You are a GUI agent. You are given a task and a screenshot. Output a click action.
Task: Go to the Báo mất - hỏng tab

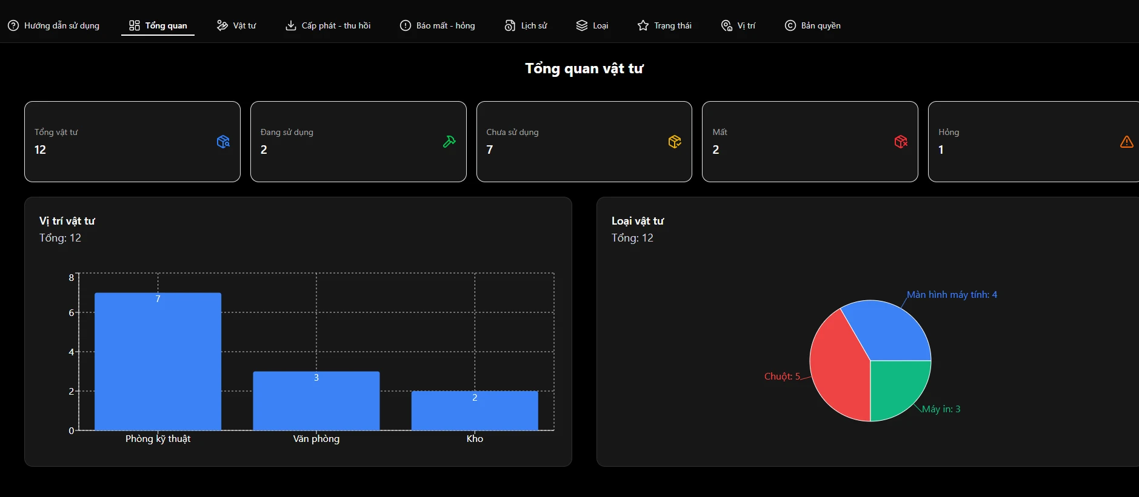coord(437,25)
